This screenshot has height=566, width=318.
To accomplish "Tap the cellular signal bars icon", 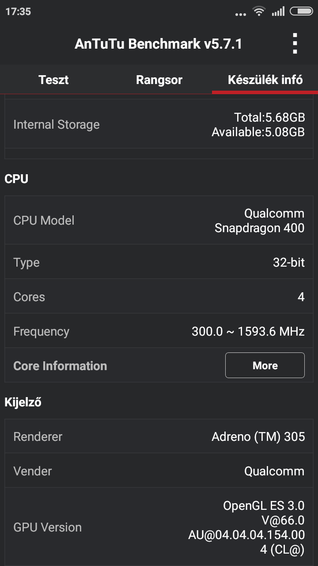I will [x=278, y=11].
